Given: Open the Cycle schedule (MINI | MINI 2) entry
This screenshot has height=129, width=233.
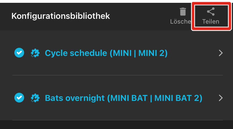Looking at the screenshot, I should 106,53.
